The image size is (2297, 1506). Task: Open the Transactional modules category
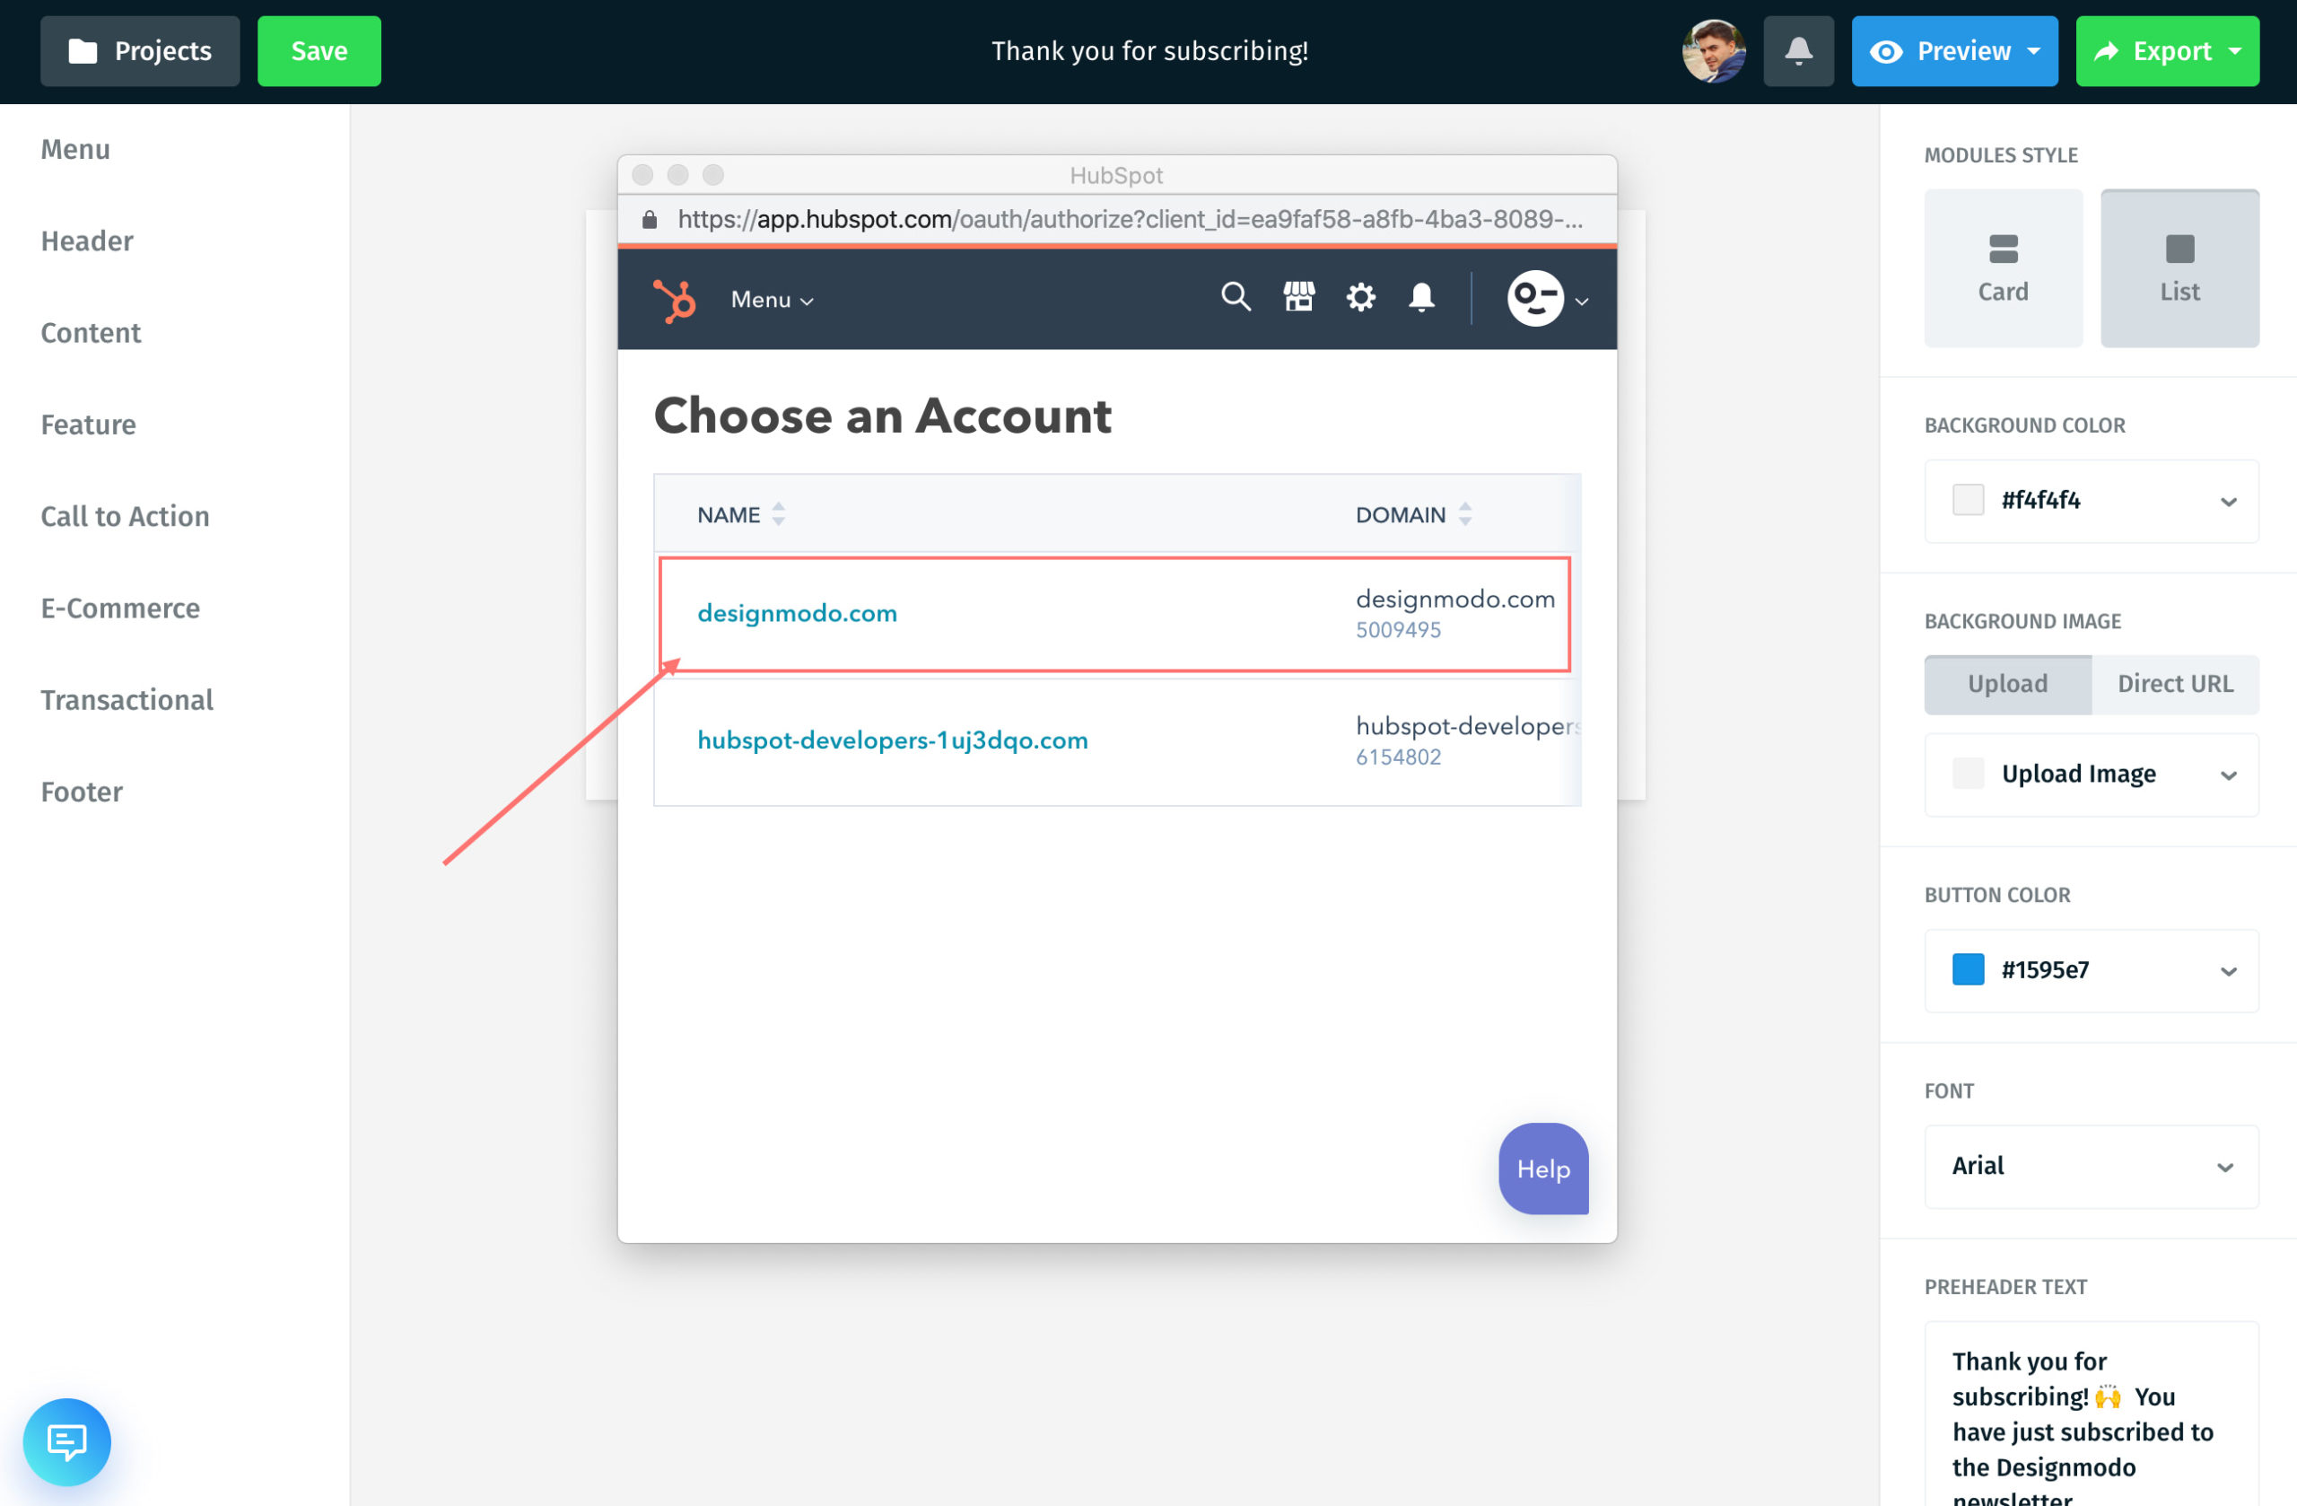pos(127,700)
